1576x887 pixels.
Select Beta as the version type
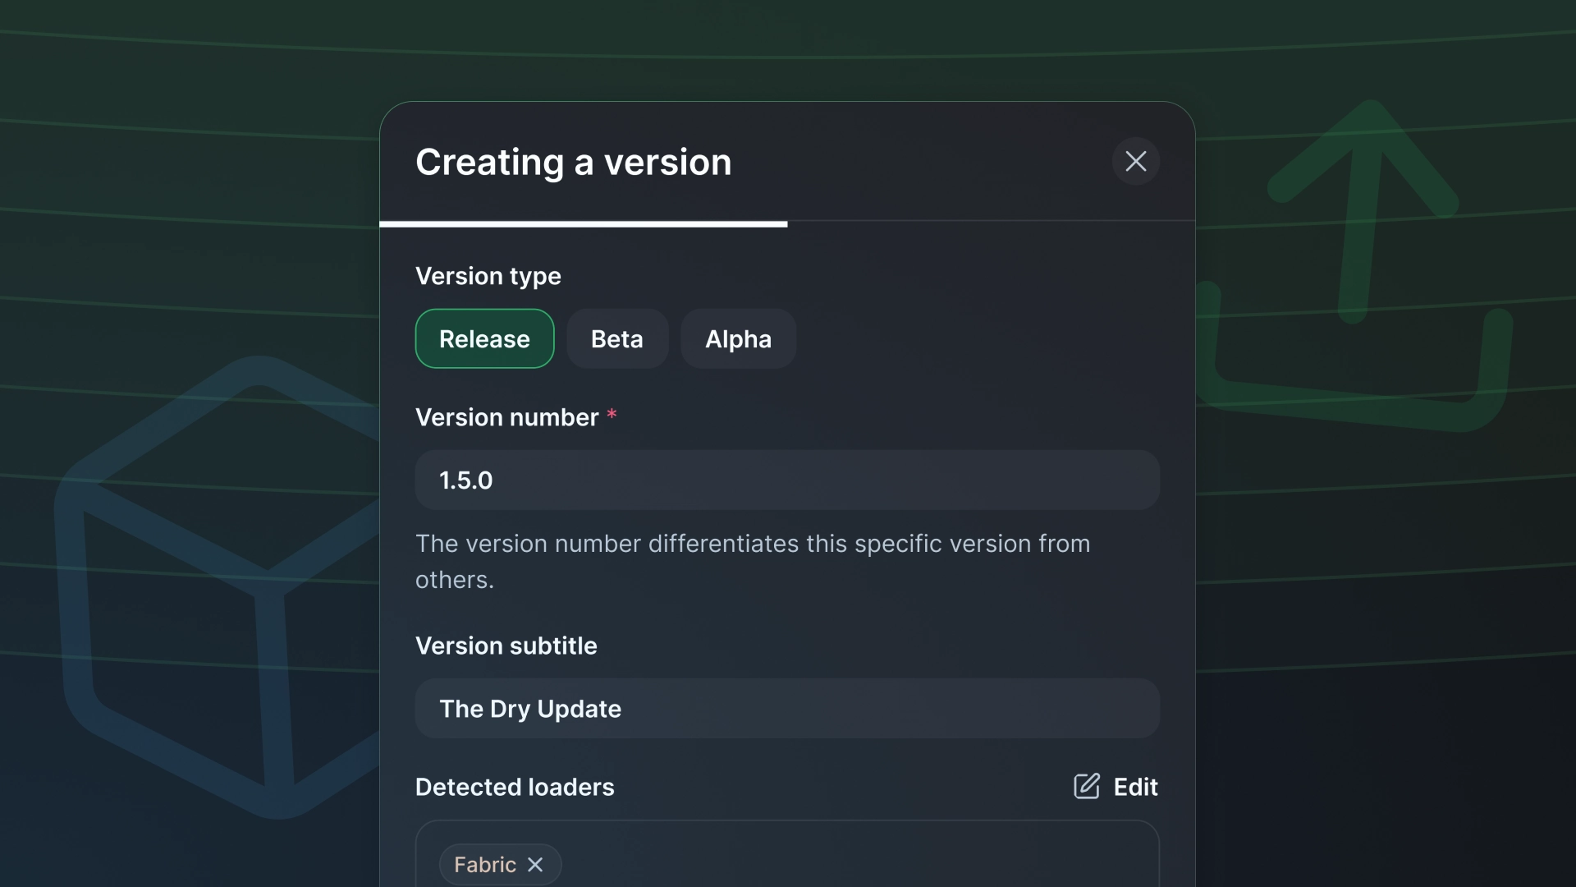616,338
